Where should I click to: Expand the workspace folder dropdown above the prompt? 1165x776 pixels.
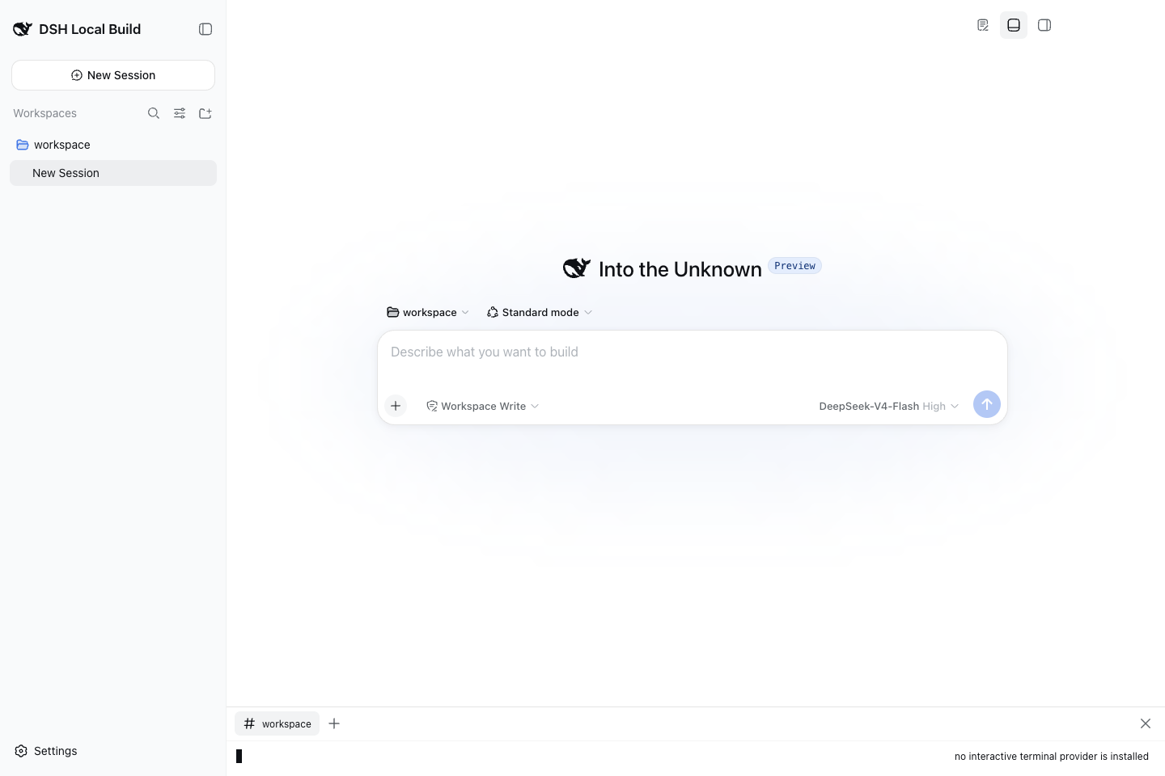(428, 313)
